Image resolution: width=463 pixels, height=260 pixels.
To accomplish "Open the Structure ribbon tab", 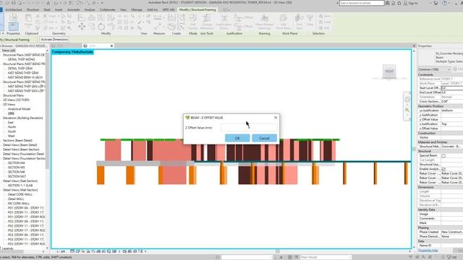I will pyautogui.click(x=33, y=9).
